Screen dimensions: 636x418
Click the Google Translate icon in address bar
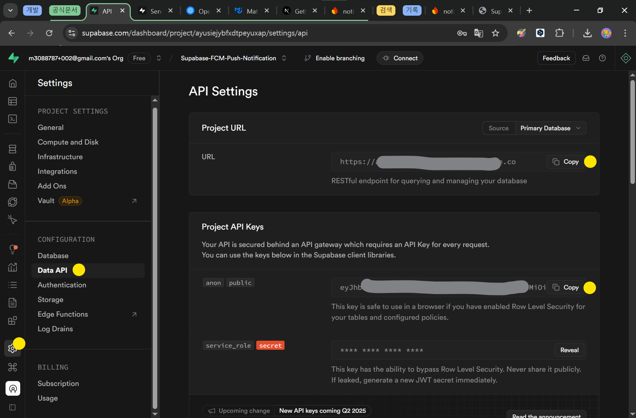point(479,33)
